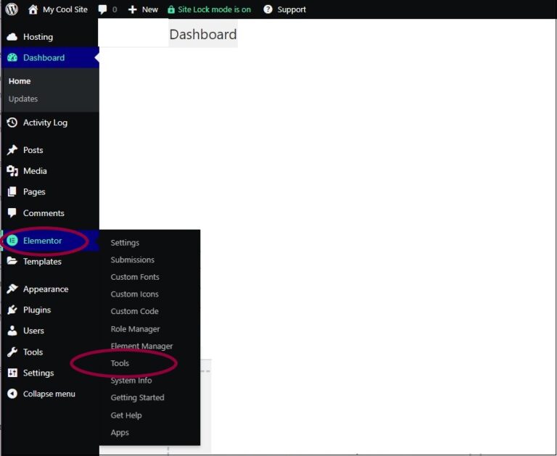Click the Activity Log clock icon

click(12, 123)
